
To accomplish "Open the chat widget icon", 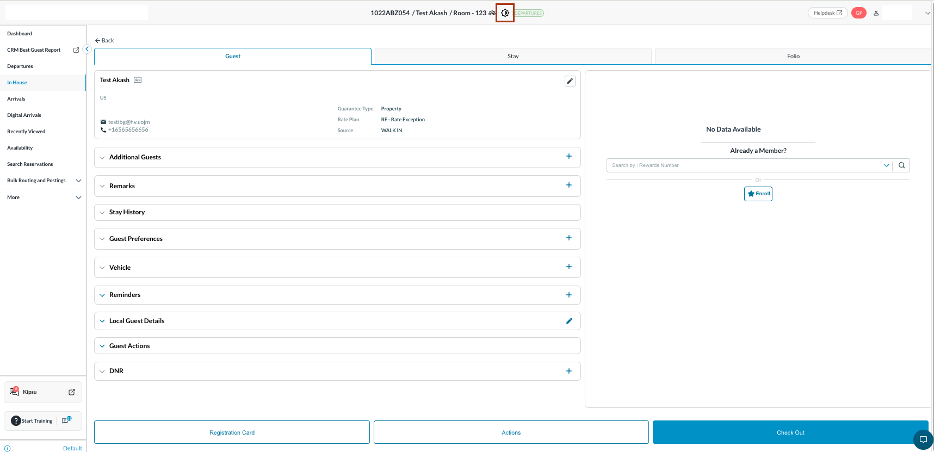I will [923, 439].
